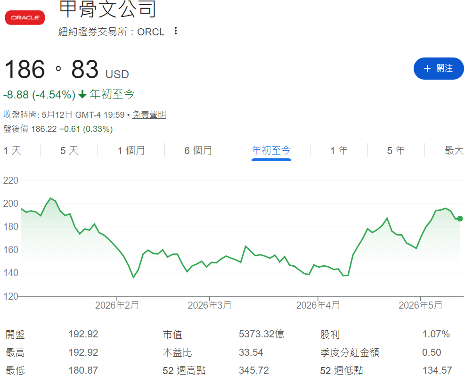The height and width of the screenshot is (376, 473).
Task: Click the 開盤 value 192.92
Action: [x=83, y=335]
